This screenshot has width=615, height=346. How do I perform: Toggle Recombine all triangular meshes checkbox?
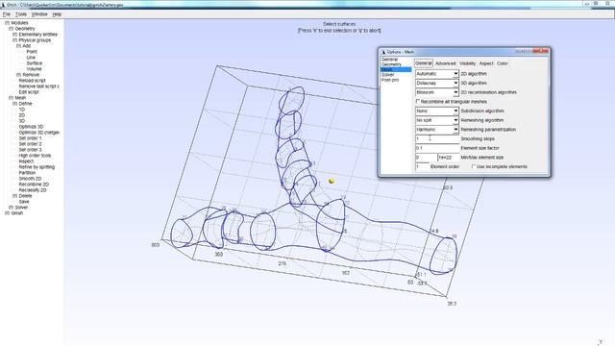[418, 101]
